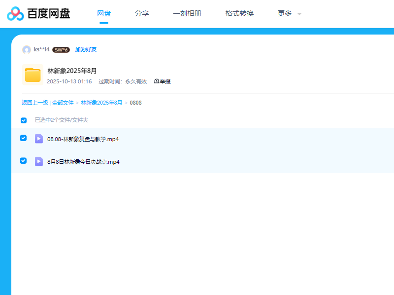394x295 pixels.
Task: Uncheck 8月8日林新象今日决战点.mp4 checkbox
Action: pos(23,161)
